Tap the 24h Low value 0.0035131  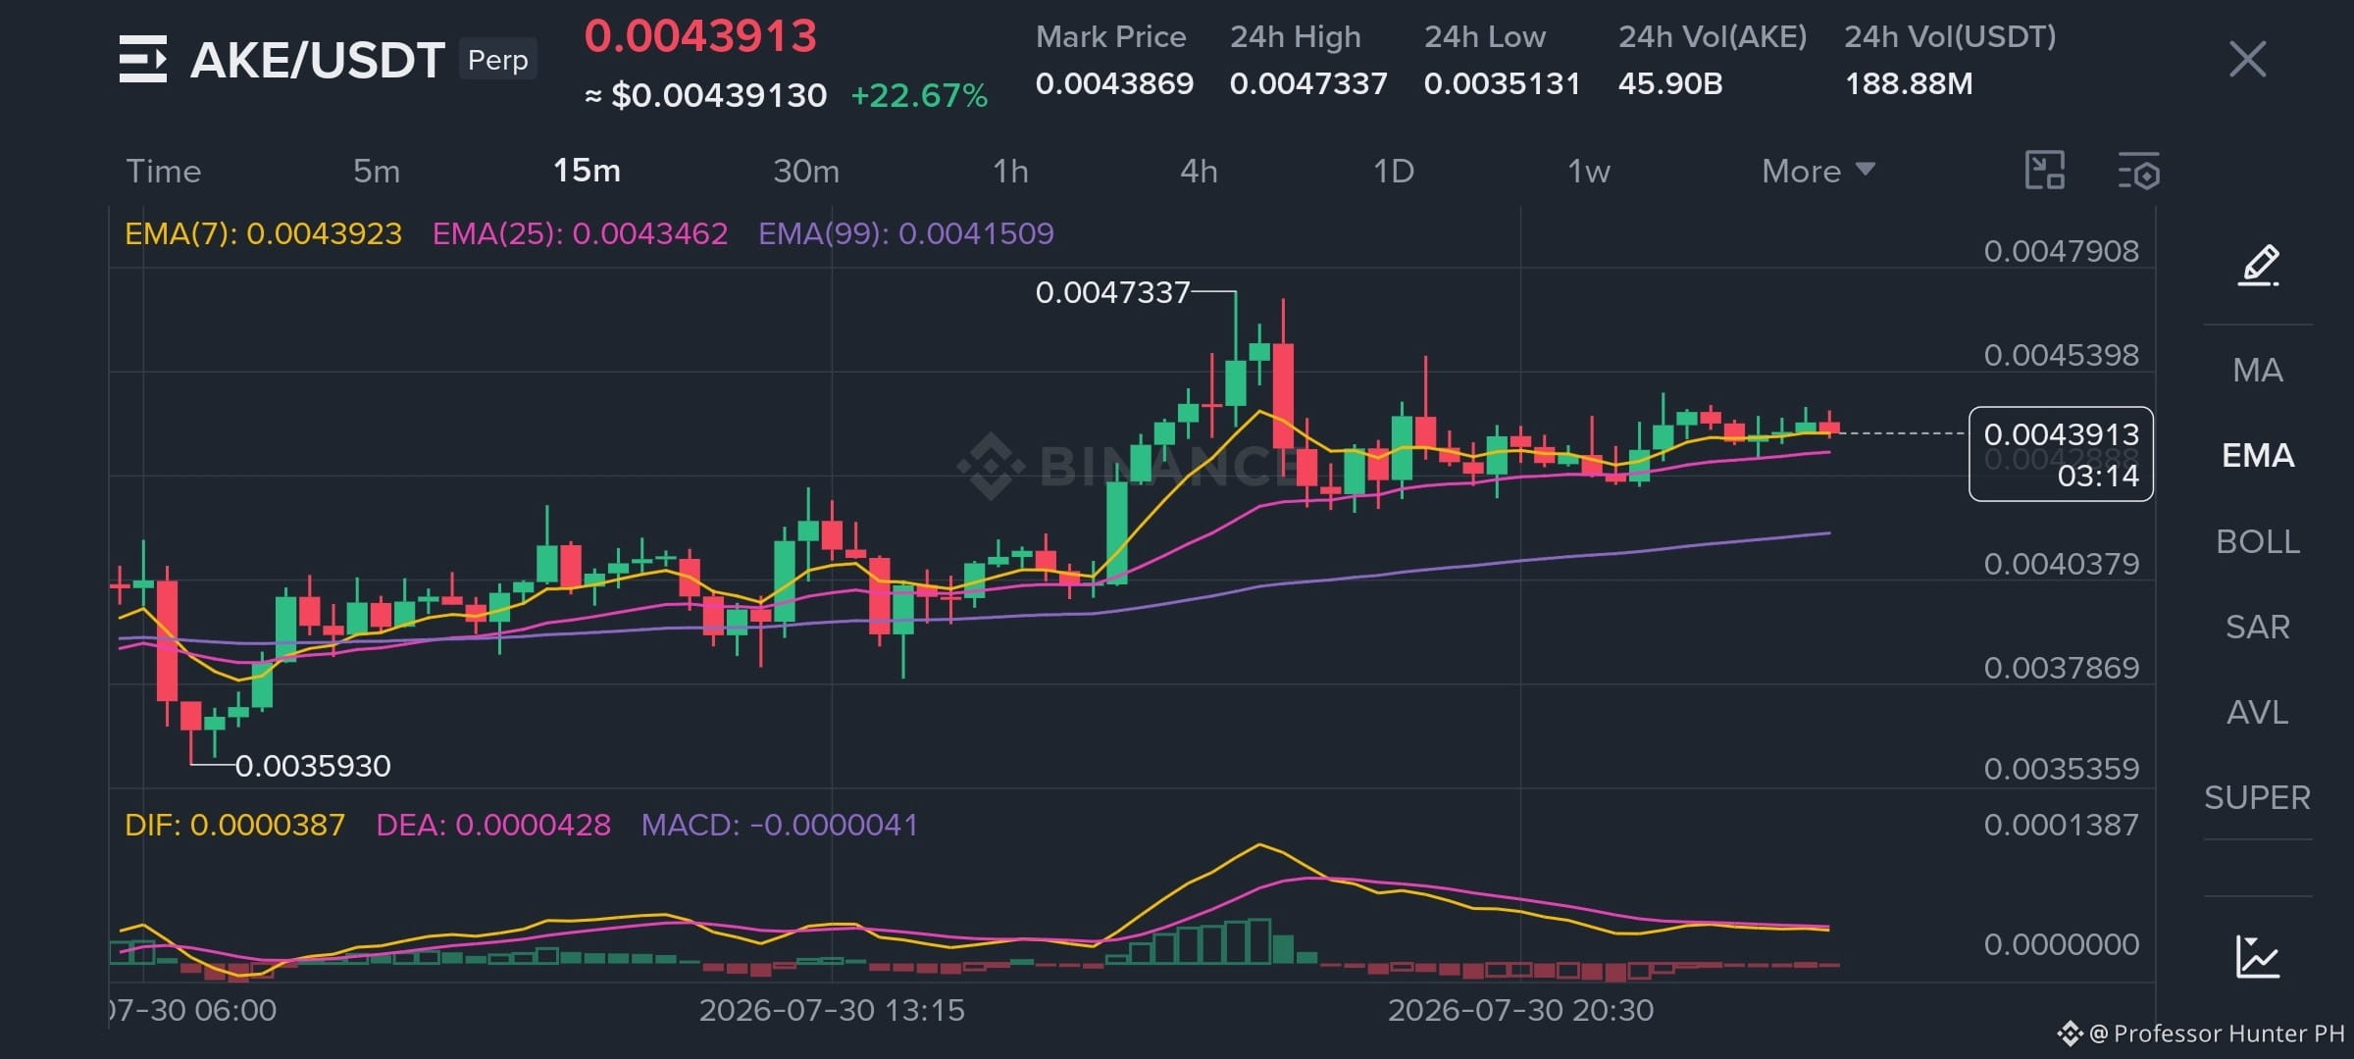click(1502, 83)
